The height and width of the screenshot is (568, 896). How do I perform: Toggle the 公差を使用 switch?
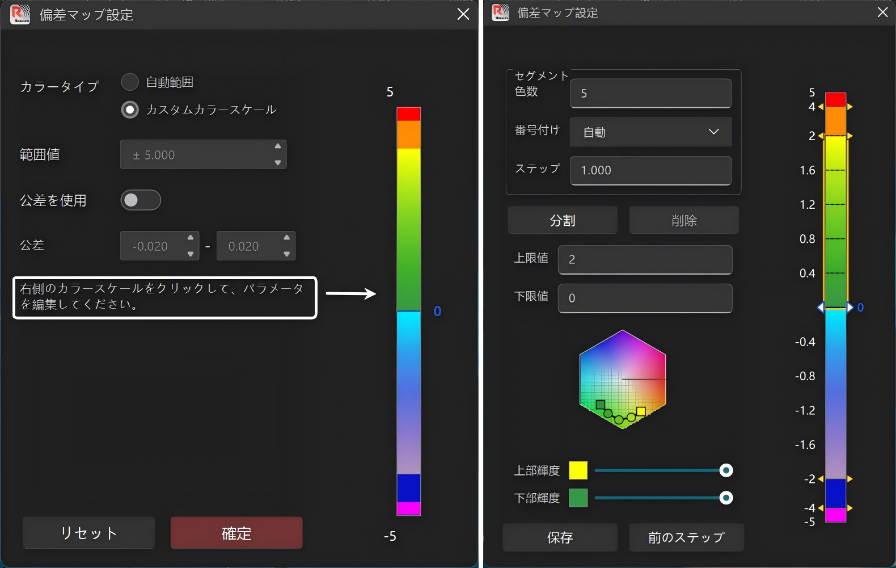click(141, 200)
